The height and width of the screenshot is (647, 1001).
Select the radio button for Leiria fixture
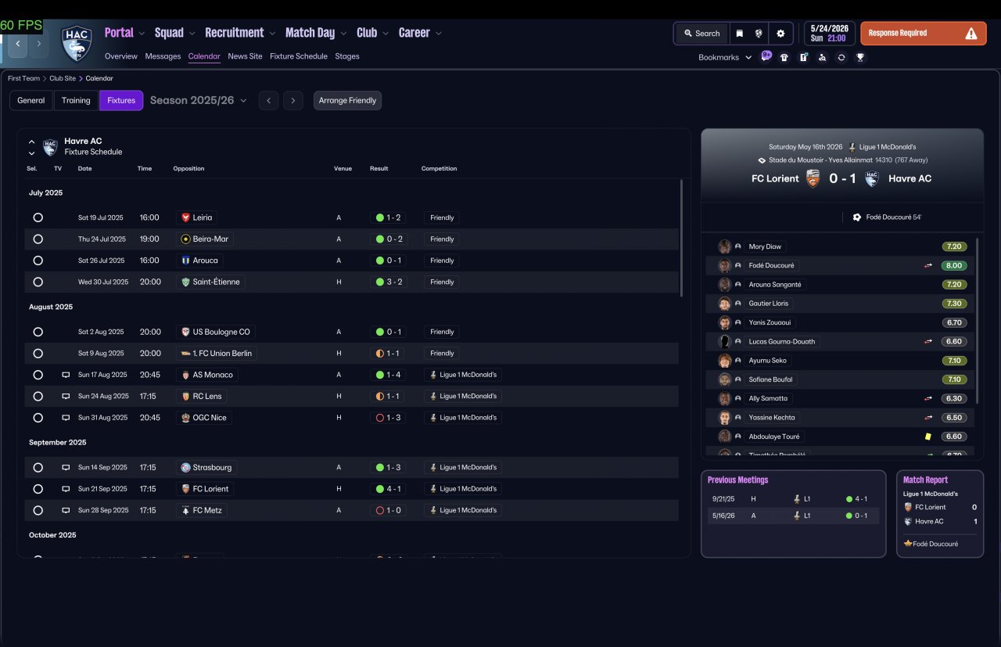(x=38, y=217)
